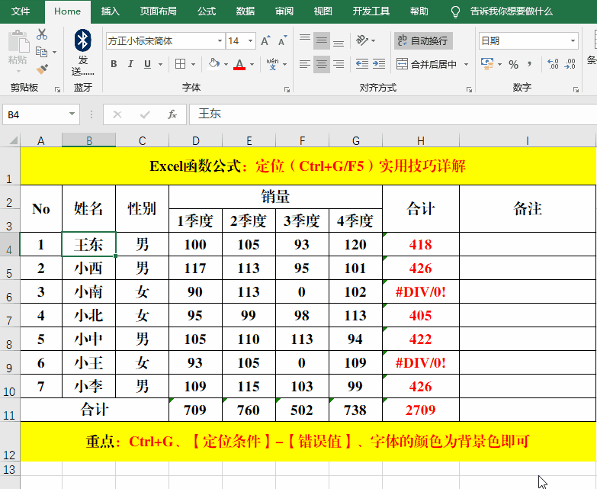
Task: Toggle bold formatting
Action: (x=114, y=64)
